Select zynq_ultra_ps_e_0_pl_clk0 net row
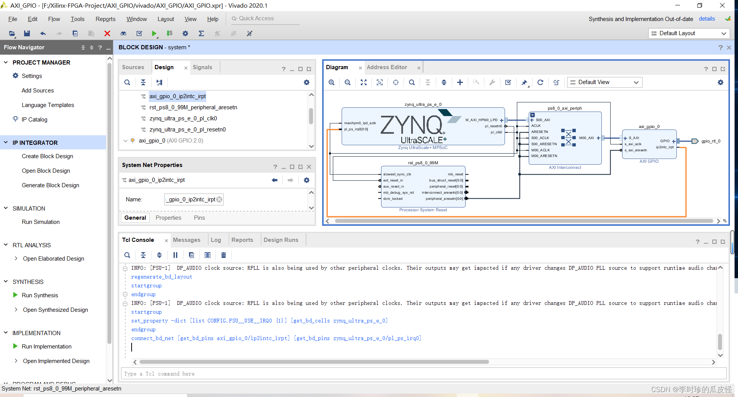Viewport: 738px width, 397px height. coord(183,118)
